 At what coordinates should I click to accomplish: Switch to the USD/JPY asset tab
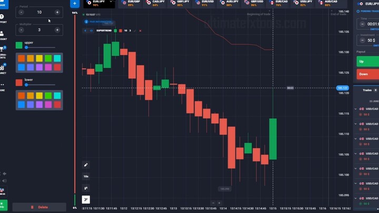(x=304, y=3)
